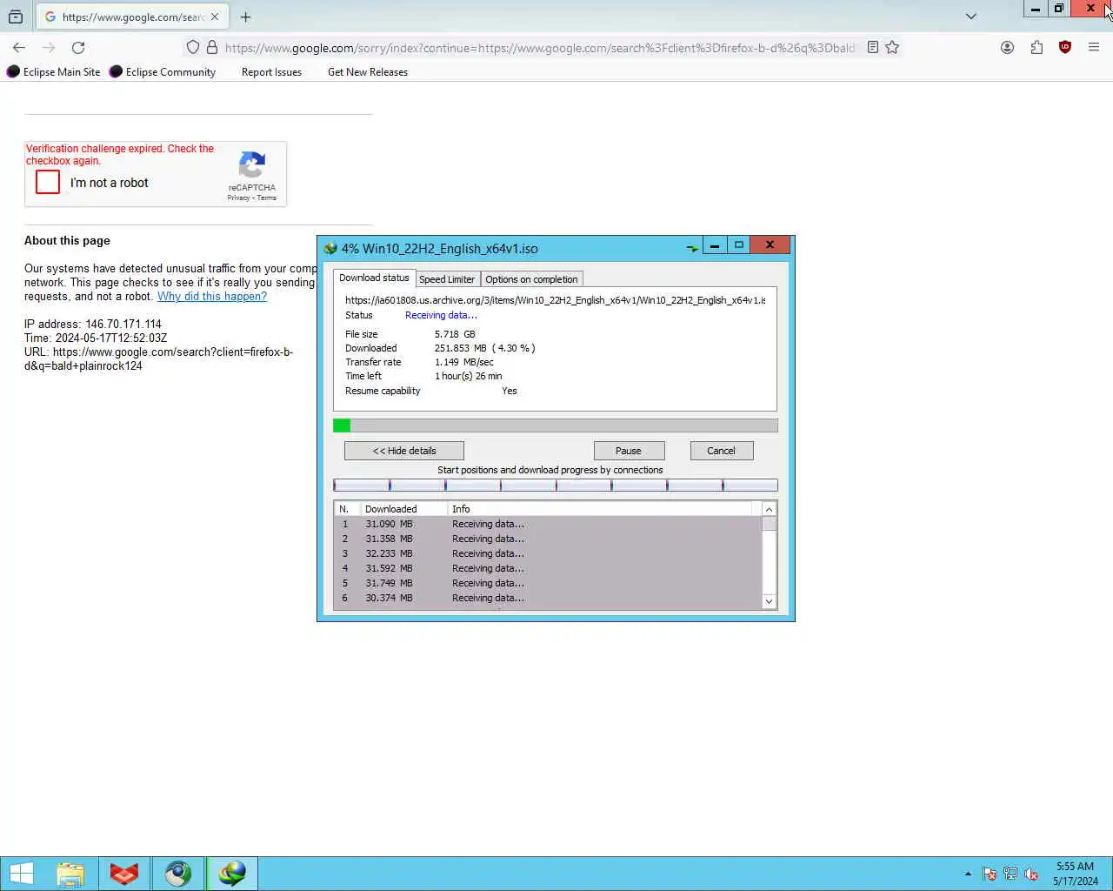Click the IDM title bar tray arrow icon
This screenshot has height=891, width=1113.
coord(692,248)
